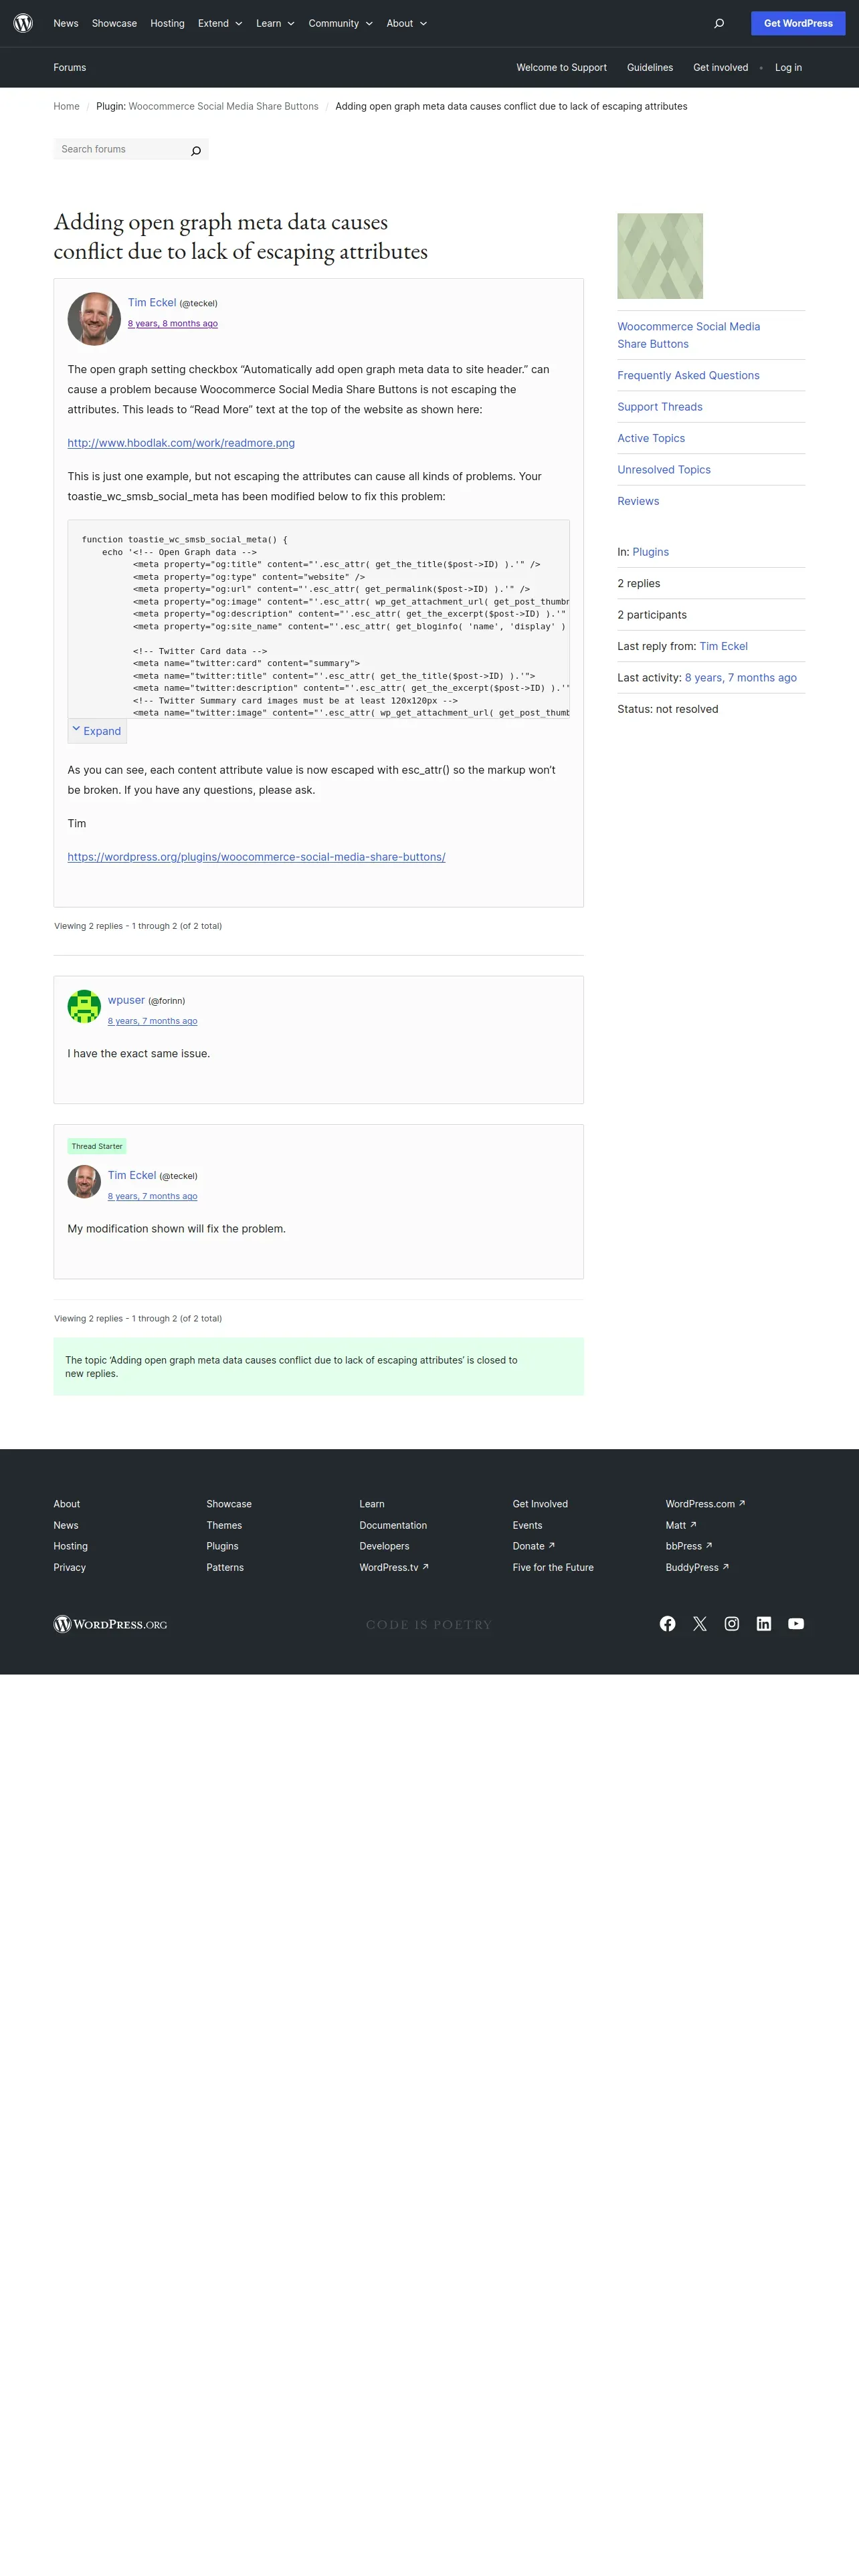Open Facebook icon in footer
Viewport: 859px width, 2576px height.
click(x=667, y=1624)
